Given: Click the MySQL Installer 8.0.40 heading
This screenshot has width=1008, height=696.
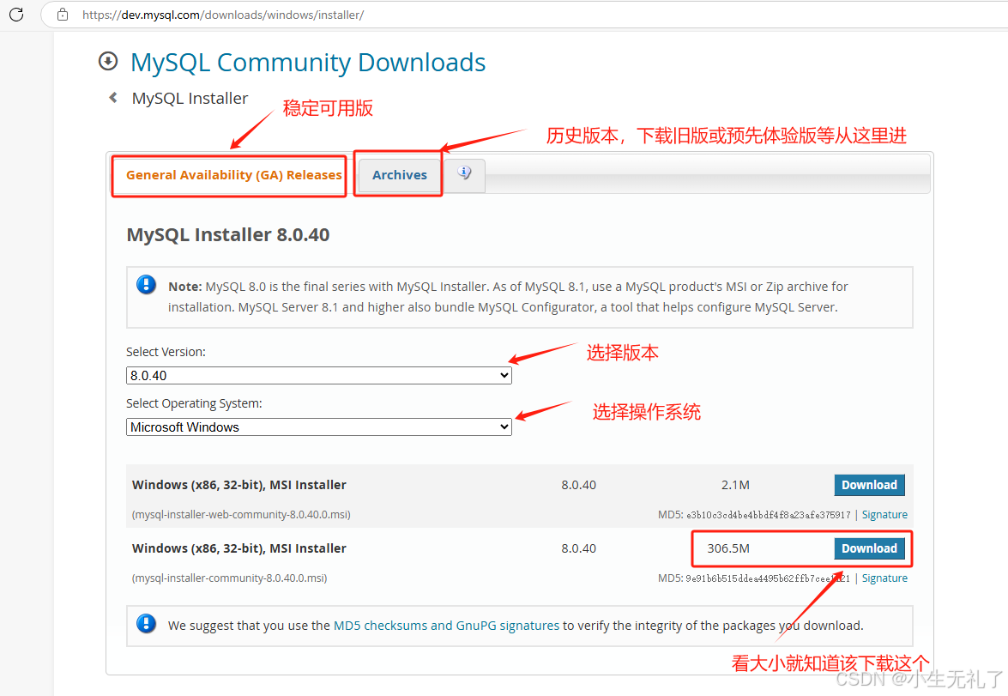Looking at the screenshot, I should tap(228, 235).
